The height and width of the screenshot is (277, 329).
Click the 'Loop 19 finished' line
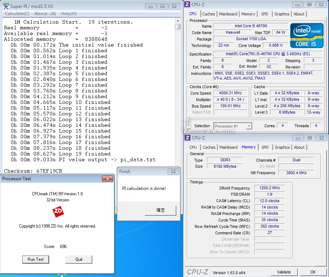coord(60,154)
